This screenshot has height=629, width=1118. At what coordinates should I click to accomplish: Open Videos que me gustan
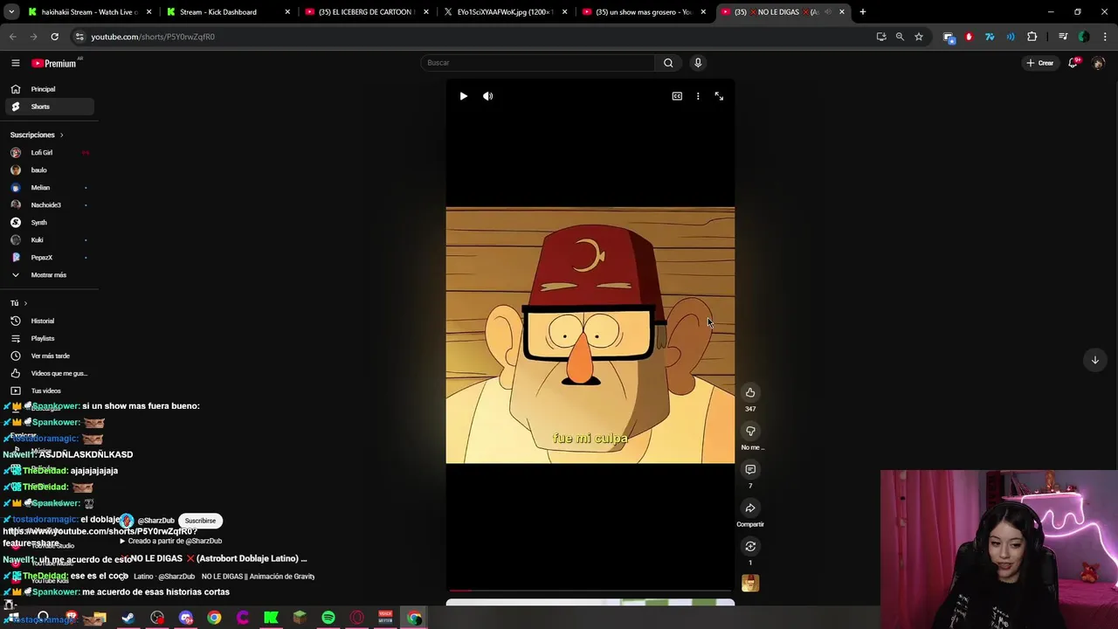tap(49, 373)
